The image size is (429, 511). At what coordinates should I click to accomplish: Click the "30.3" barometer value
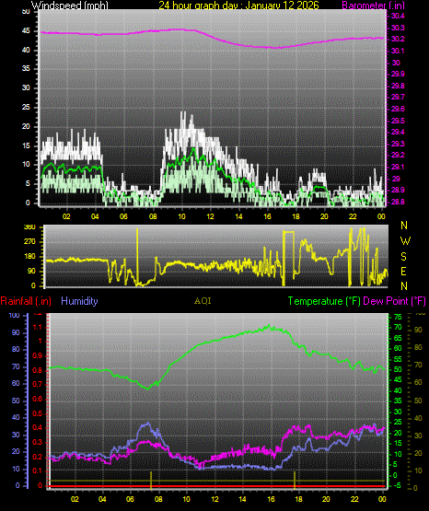pos(398,28)
